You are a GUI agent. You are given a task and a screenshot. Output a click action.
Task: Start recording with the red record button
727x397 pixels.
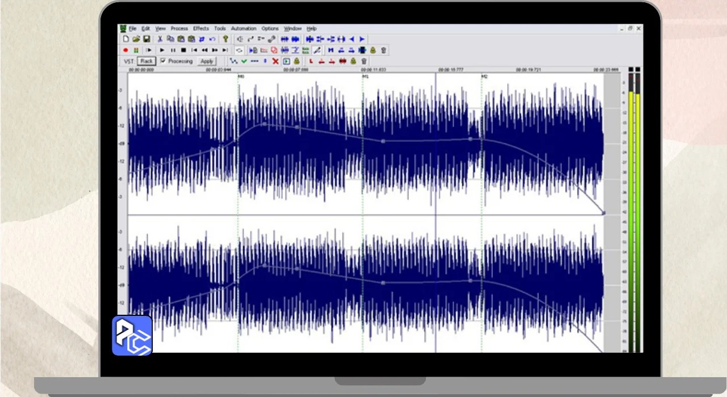pyautogui.click(x=126, y=50)
